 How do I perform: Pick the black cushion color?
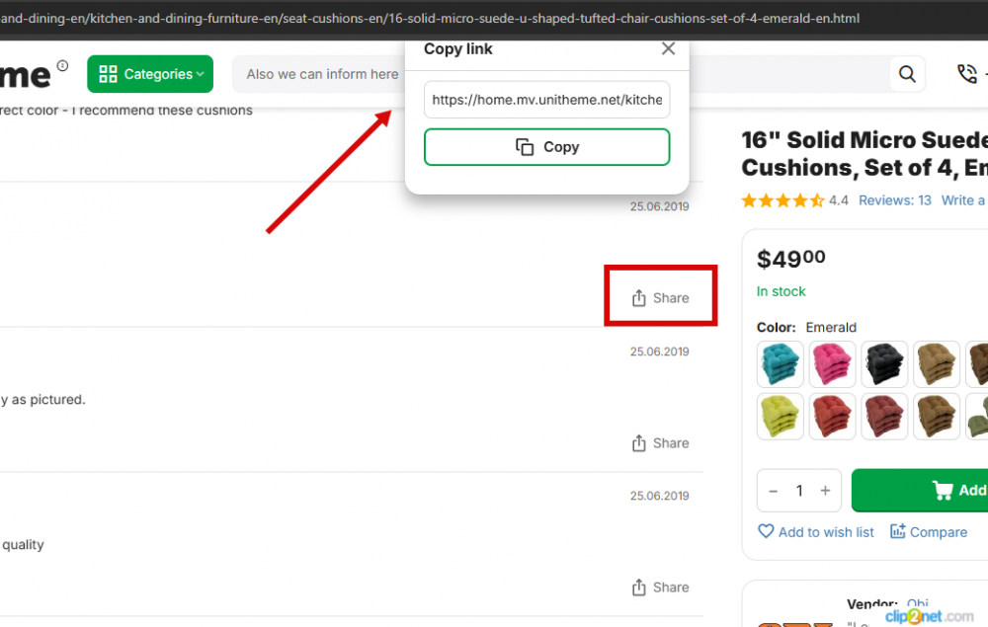(x=884, y=364)
